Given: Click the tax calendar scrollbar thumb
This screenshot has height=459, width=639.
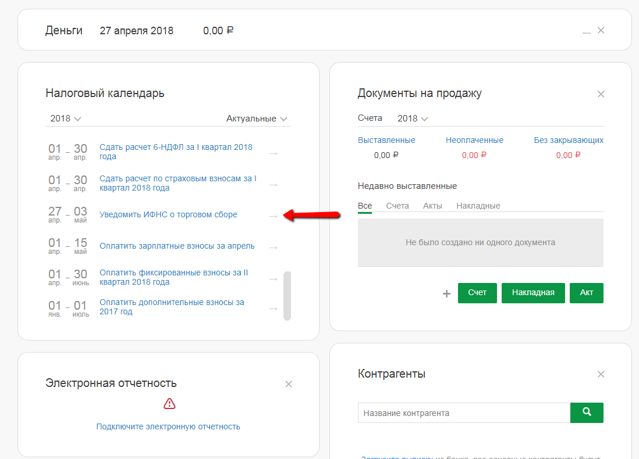Looking at the screenshot, I should tap(287, 296).
